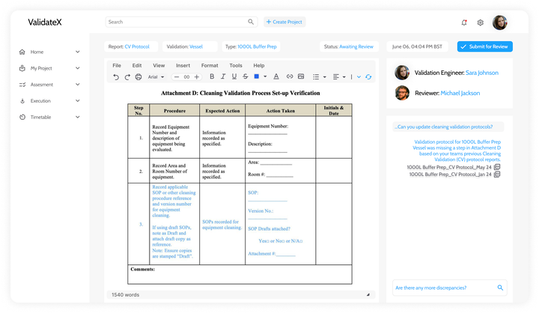Open the Insert menu
The width and height of the screenshot is (539, 313).
click(x=183, y=65)
